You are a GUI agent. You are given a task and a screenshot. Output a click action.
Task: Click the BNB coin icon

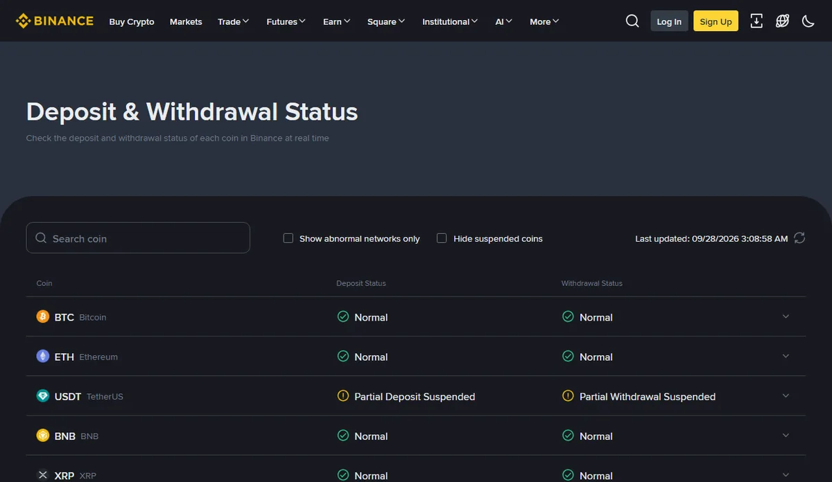coord(43,436)
